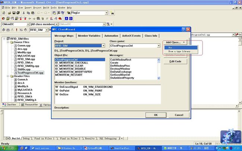Image resolution: width=242 pixels, height=151 pixels.
Task: Open the Tools menu in menu bar
Action: point(54,7)
